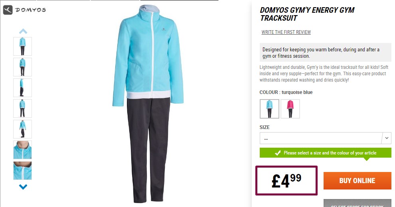This screenshot has height=207, width=395.
Task: Click the £4.99 price box
Action: tap(286, 180)
